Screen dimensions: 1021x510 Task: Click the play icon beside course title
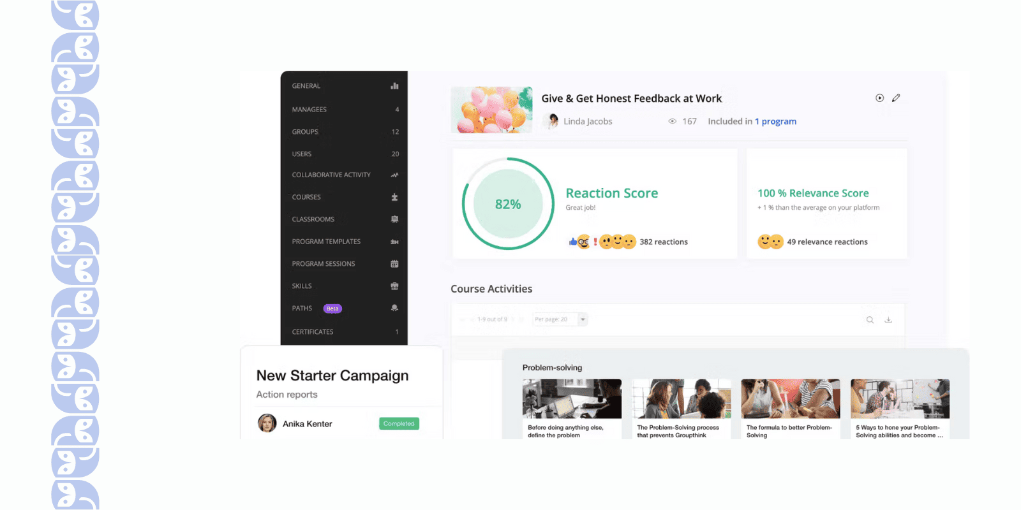pos(879,98)
